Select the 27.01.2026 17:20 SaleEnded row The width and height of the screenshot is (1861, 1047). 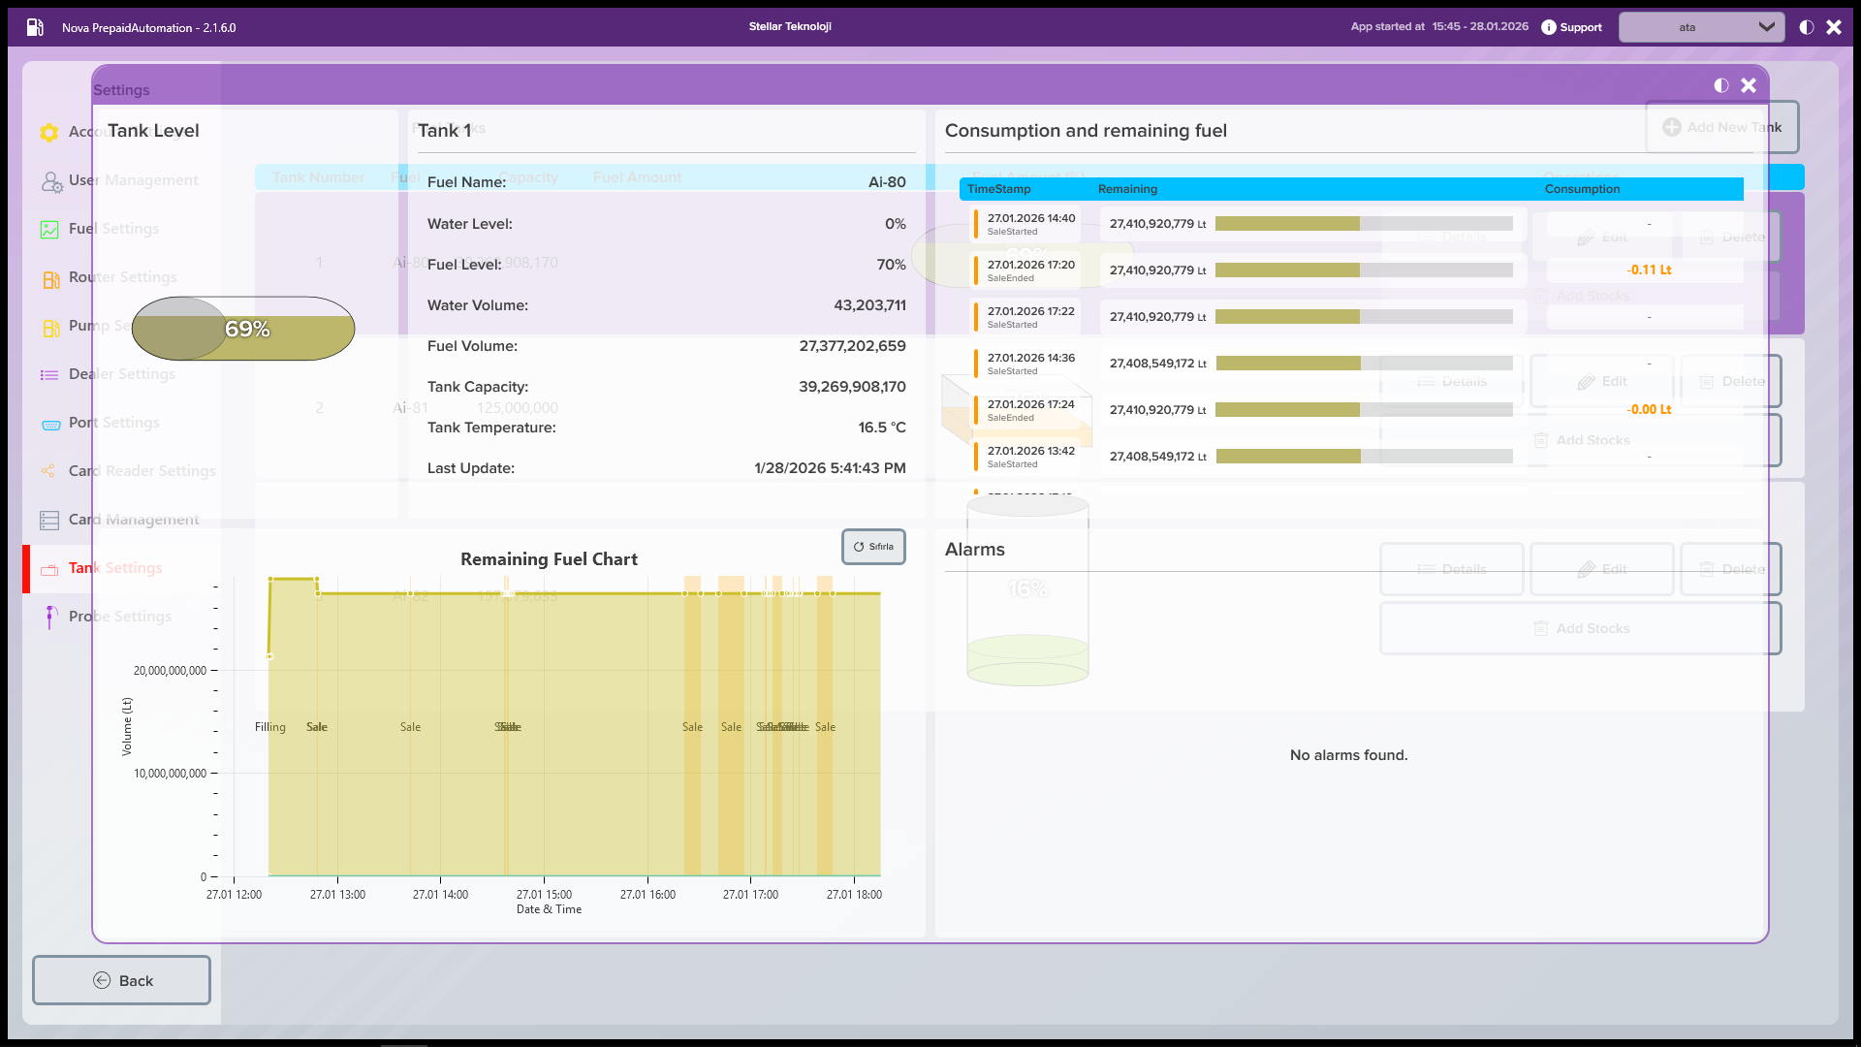(x=1030, y=270)
